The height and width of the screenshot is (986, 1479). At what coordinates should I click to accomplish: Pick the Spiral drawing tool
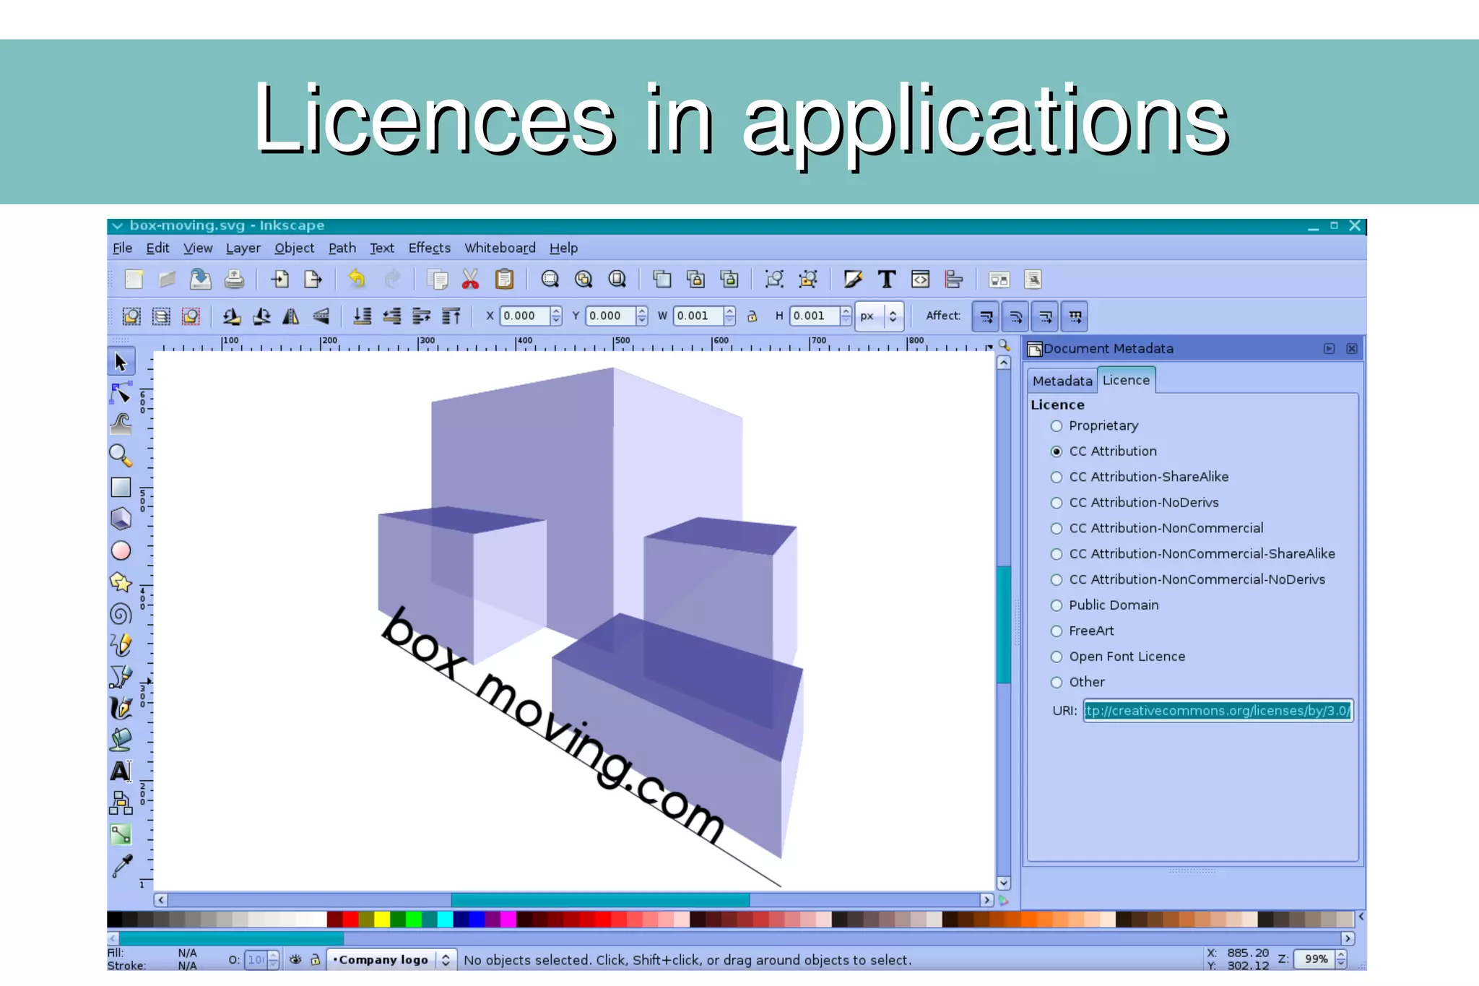click(x=121, y=614)
